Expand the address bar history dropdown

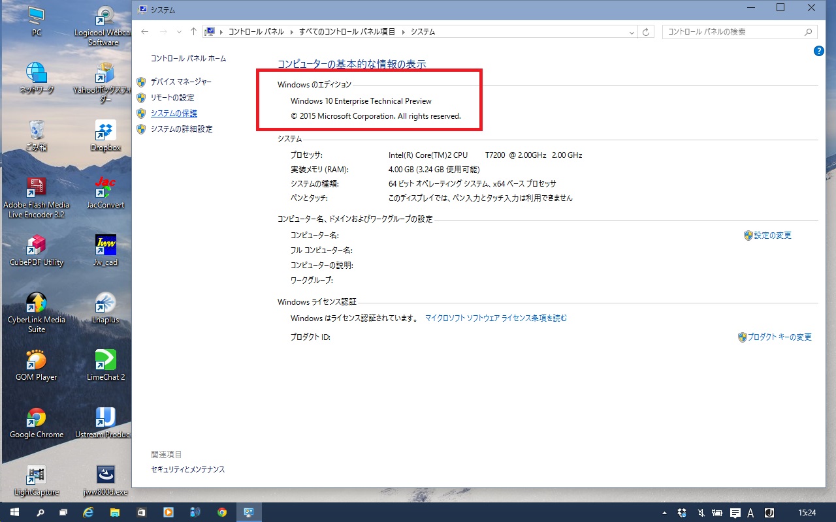(x=632, y=32)
